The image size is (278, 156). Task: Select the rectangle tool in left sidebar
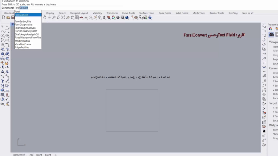[x=7, y=40]
